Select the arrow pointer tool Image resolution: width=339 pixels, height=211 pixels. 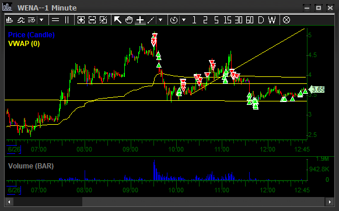[x=118, y=20]
